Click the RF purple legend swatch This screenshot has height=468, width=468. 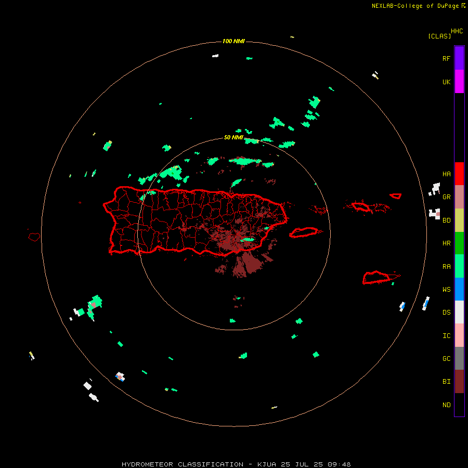[x=459, y=58]
